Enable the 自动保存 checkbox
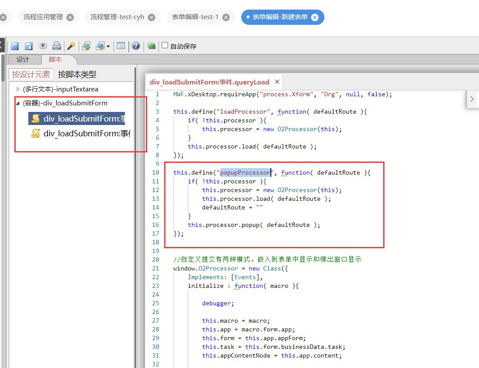The height and width of the screenshot is (368, 479). click(x=165, y=45)
